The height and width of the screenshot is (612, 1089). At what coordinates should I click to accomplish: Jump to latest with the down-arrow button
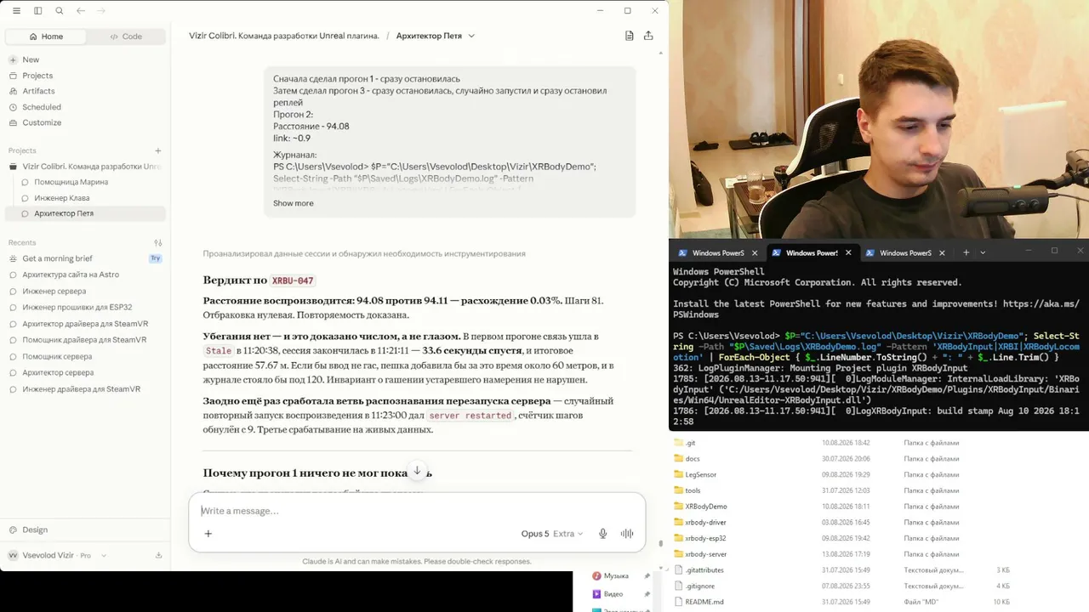pos(417,471)
